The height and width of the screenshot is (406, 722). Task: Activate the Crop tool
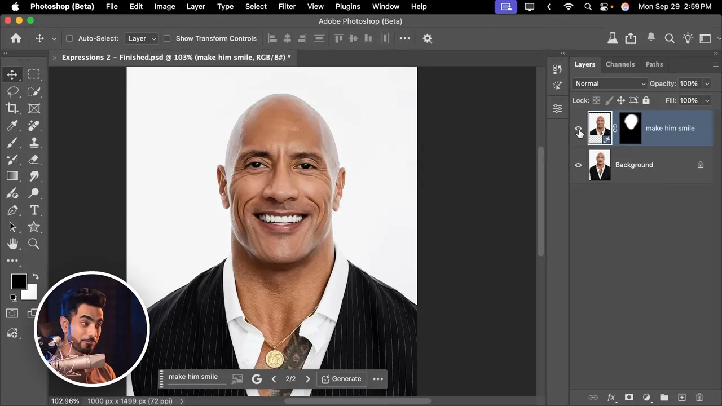(12, 108)
